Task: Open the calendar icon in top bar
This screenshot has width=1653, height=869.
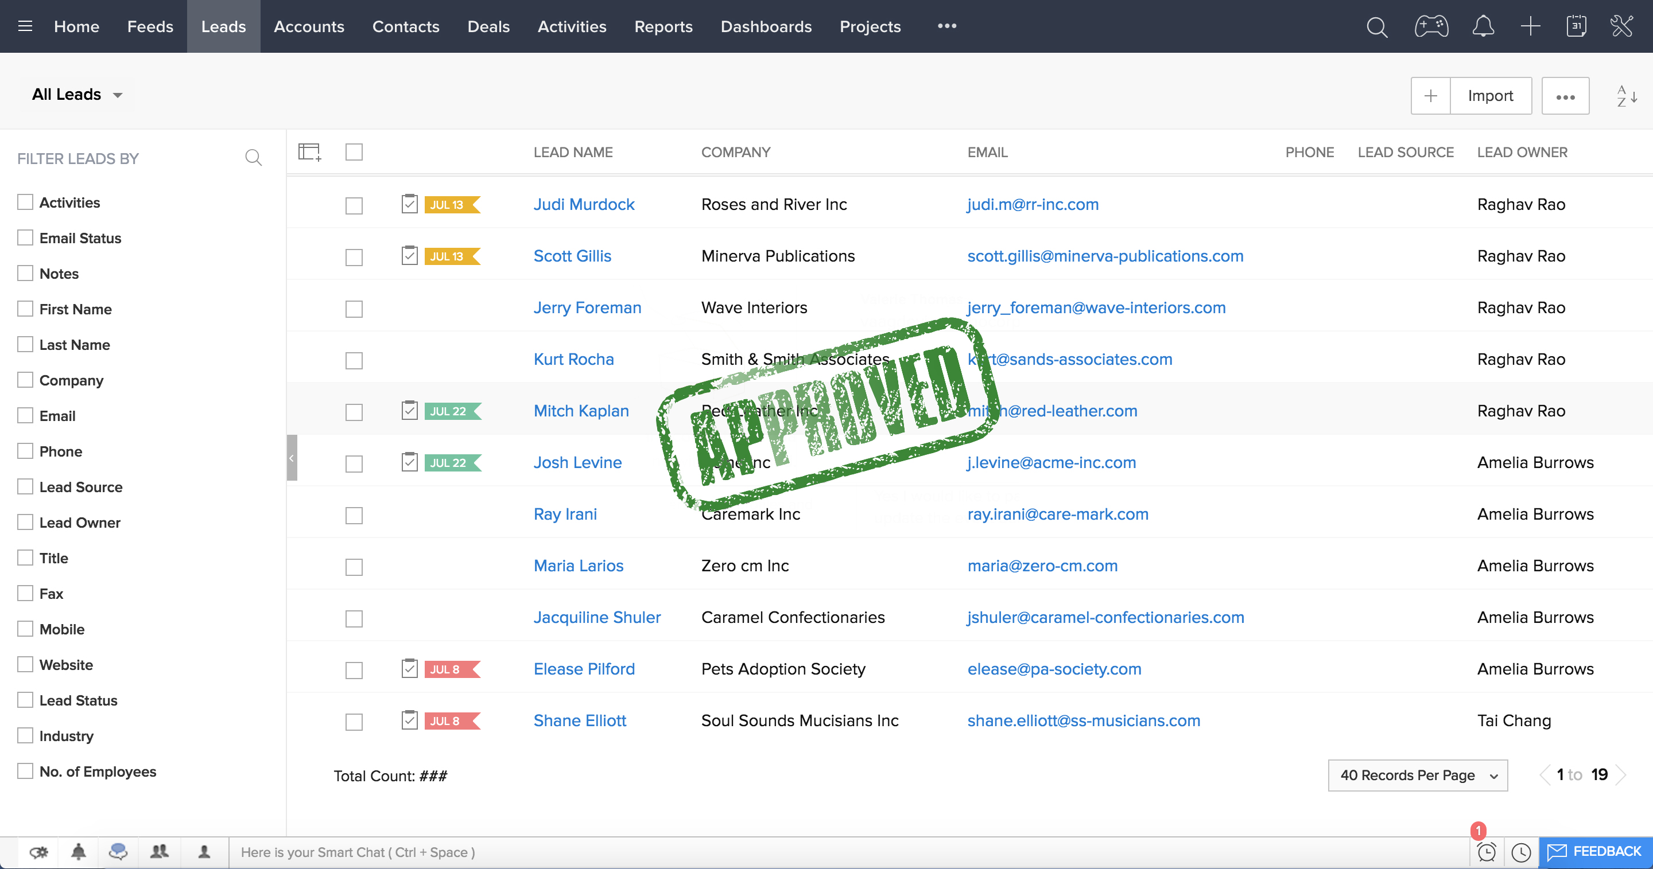Action: coord(1576,27)
